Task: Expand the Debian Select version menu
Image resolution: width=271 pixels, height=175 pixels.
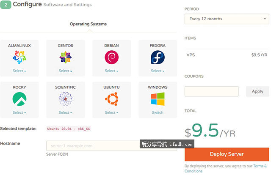Action: [x=111, y=71]
